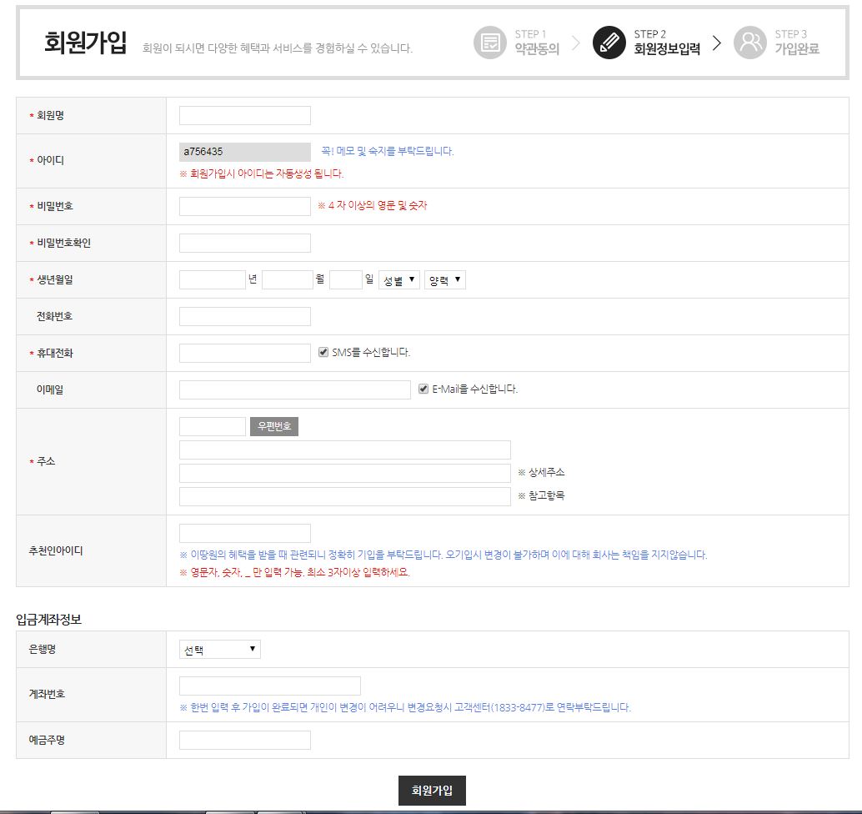
Task: Click the 우편번호 search button
Action: pyautogui.click(x=274, y=426)
